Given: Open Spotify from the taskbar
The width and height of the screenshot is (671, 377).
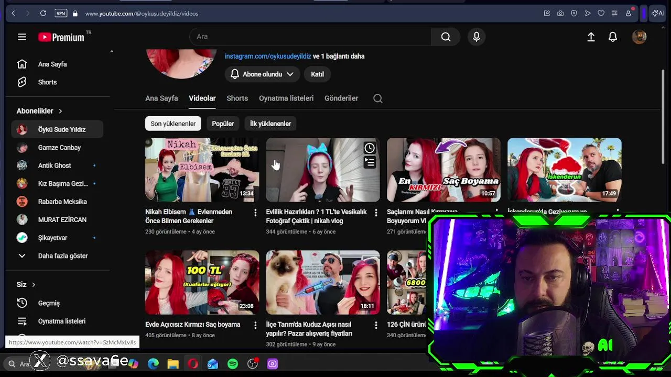Looking at the screenshot, I should point(233,364).
